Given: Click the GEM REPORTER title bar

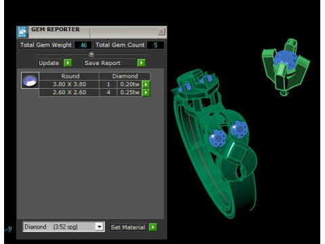Looking at the screenshot, I should pos(91,32).
